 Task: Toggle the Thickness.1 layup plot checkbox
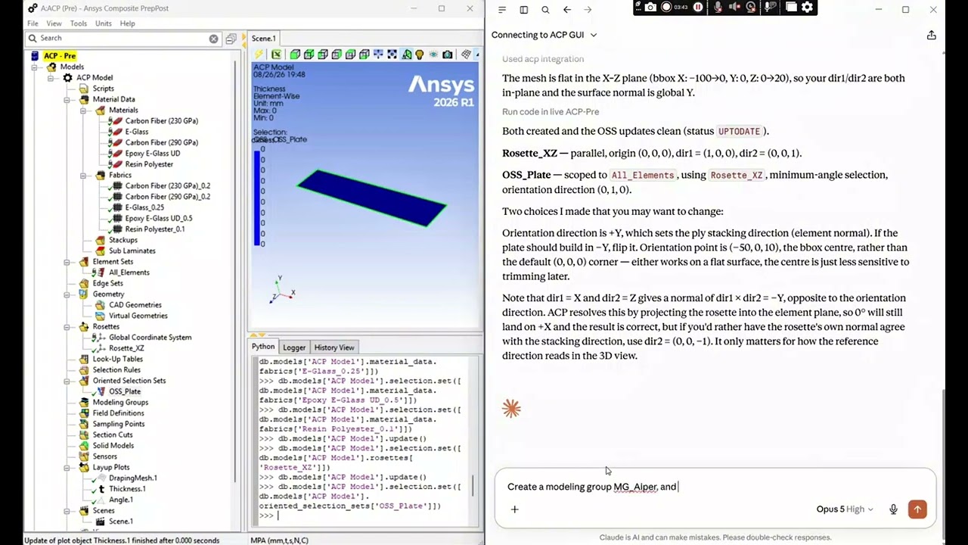94,489
